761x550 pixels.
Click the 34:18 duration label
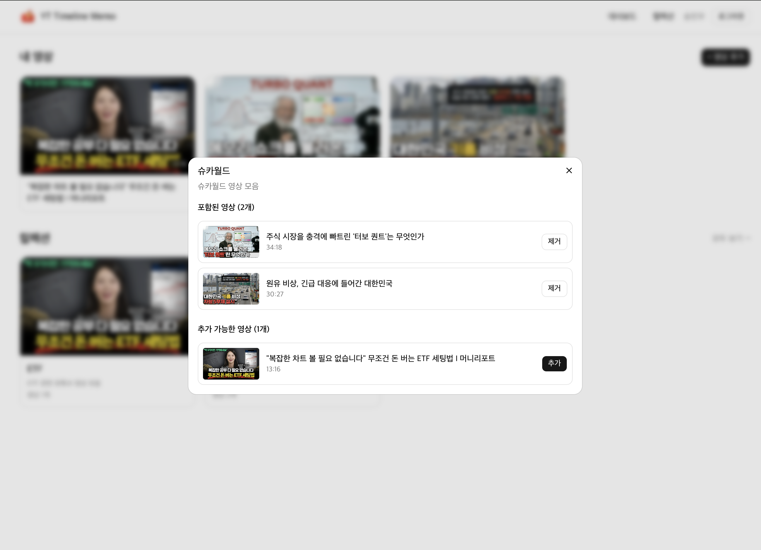coord(274,247)
